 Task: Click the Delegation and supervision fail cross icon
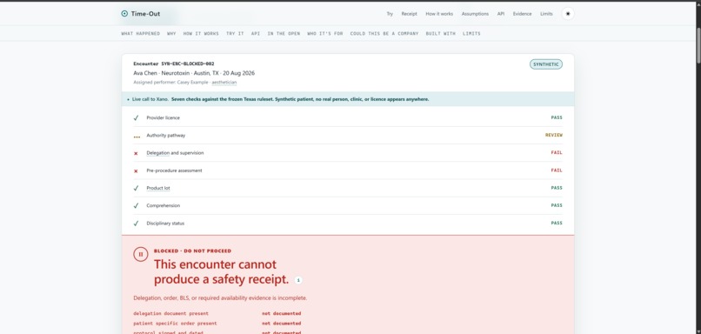[x=136, y=153]
